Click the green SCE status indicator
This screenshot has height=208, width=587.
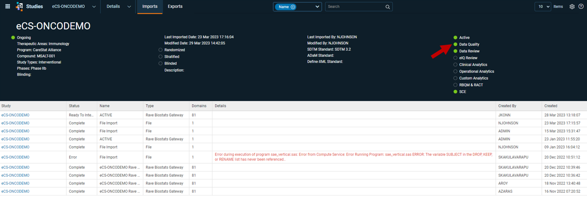coord(455,92)
